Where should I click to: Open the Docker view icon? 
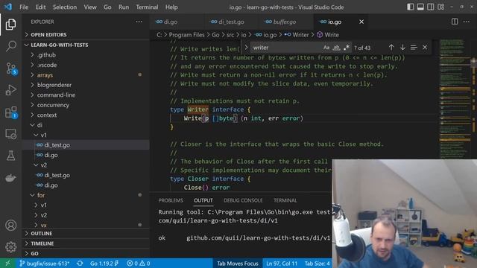point(10,178)
